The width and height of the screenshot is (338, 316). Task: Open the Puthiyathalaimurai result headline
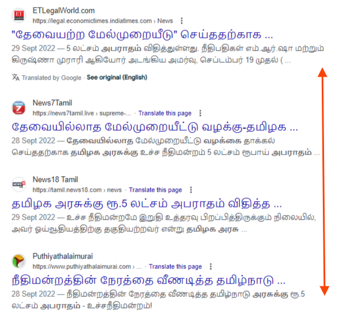pos(149,281)
